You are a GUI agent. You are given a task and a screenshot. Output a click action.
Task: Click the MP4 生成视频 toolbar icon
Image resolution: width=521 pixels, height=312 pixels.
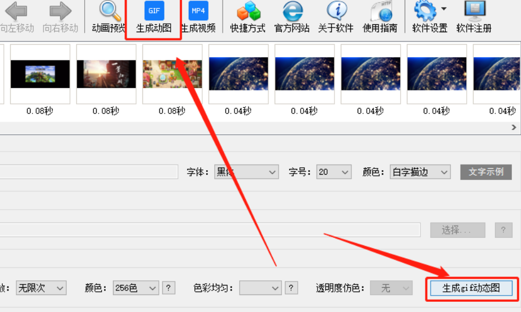198,11
